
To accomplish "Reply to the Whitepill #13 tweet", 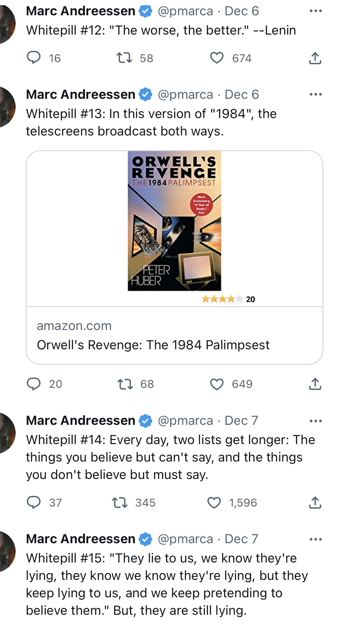I will point(34,384).
